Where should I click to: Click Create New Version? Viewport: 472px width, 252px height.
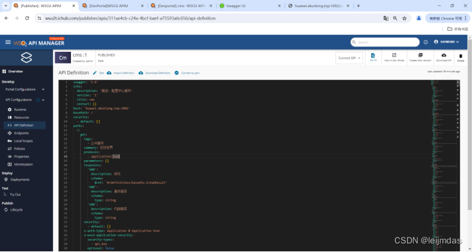420,57
